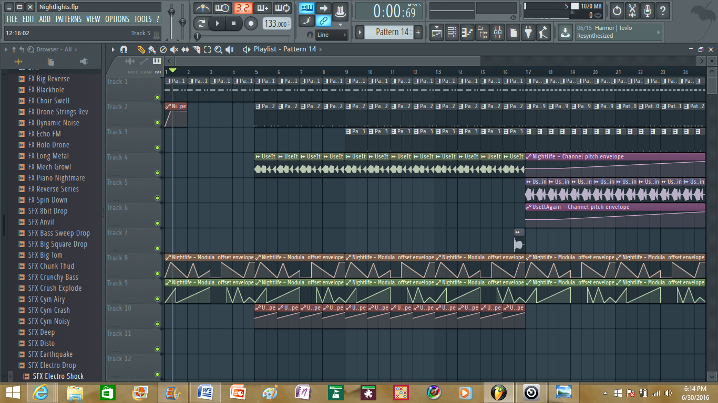Toggle the 3.2 countdown before recording
This screenshot has height=403, width=718.
pos(243,8)
